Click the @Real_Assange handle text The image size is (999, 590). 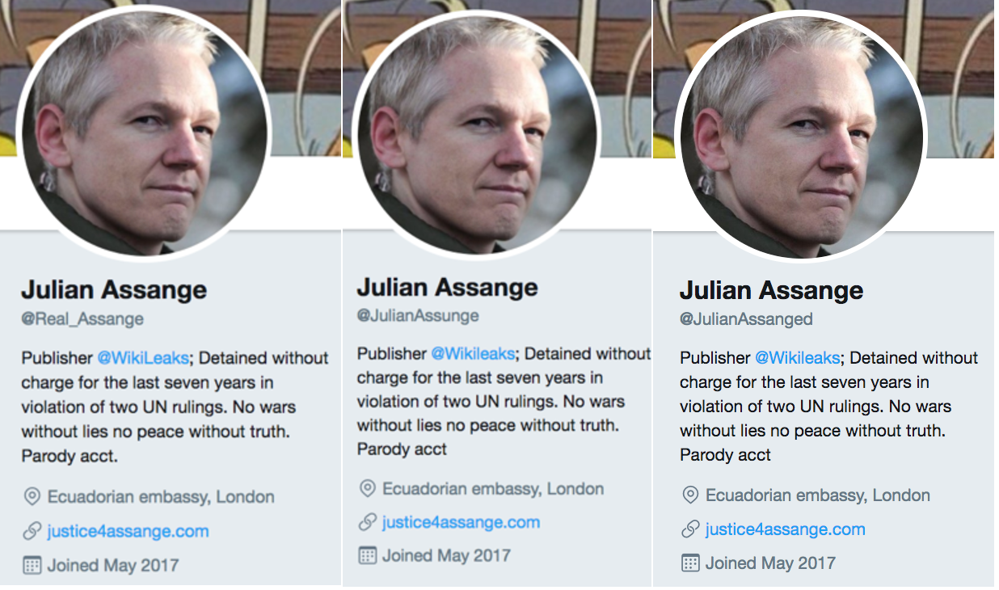point(82,318)
